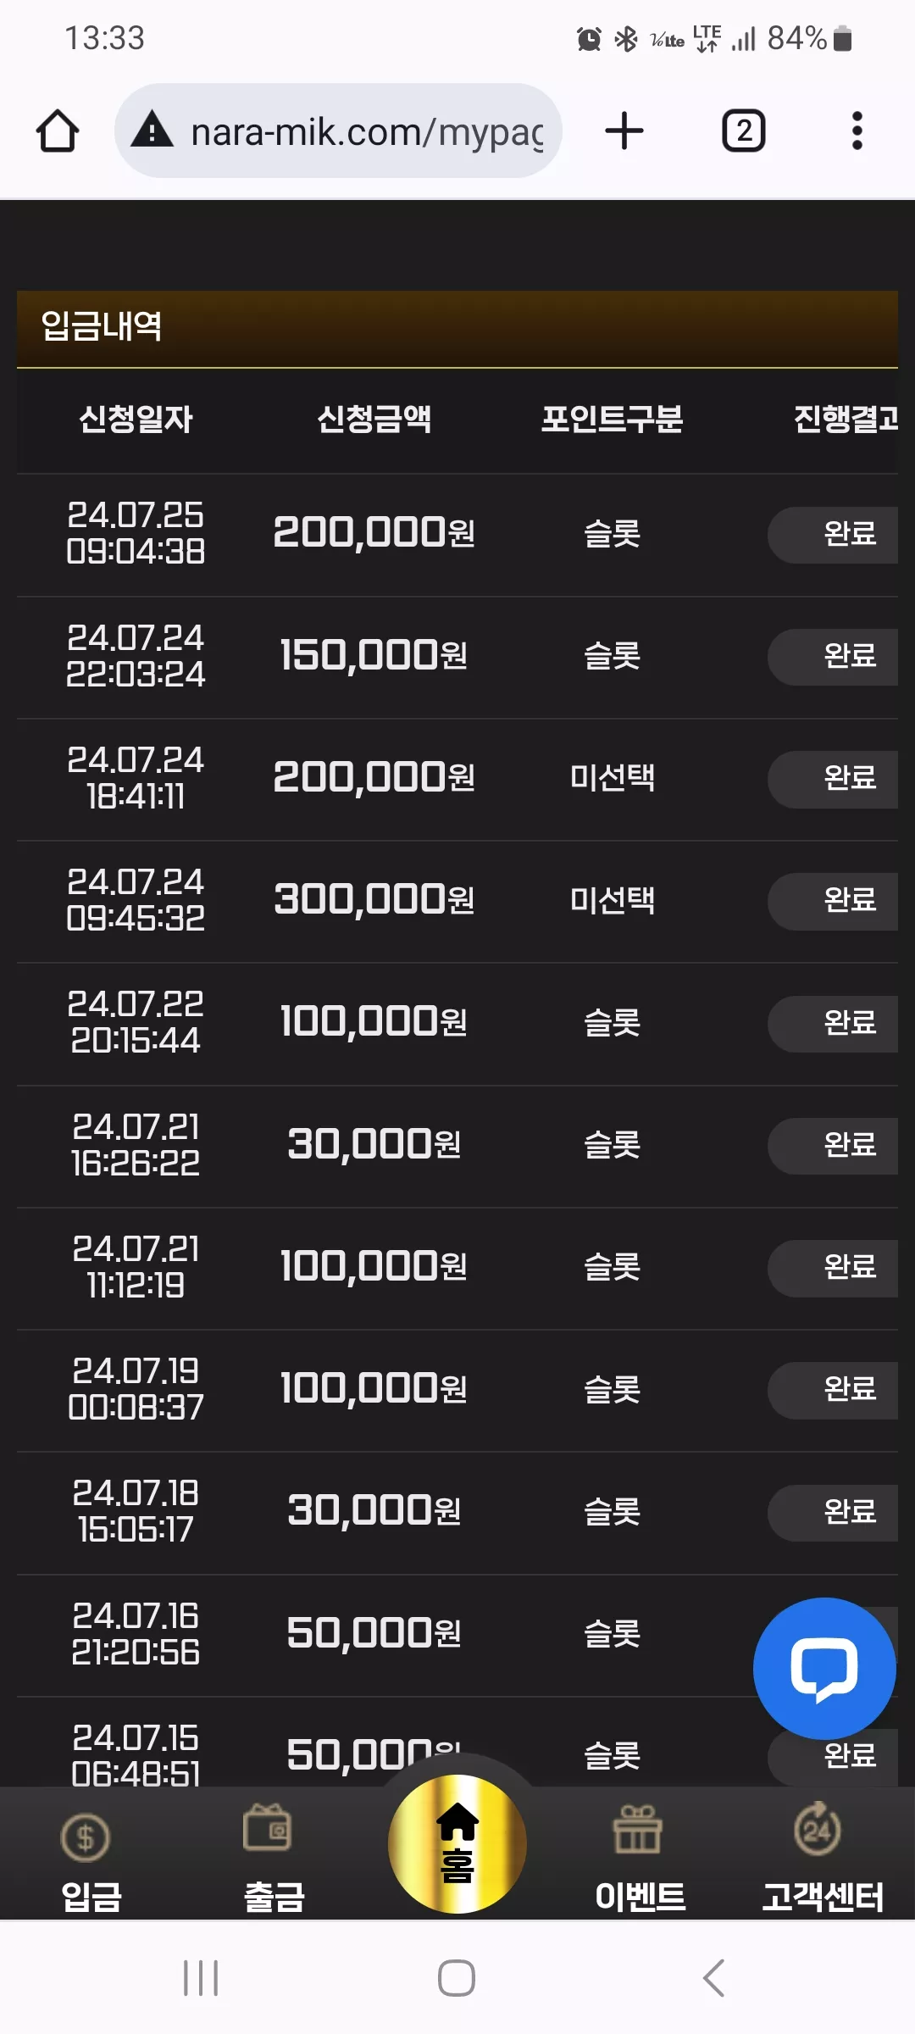Open 고객센터 customer center

pyautogui.click(x=822, y=1860)
